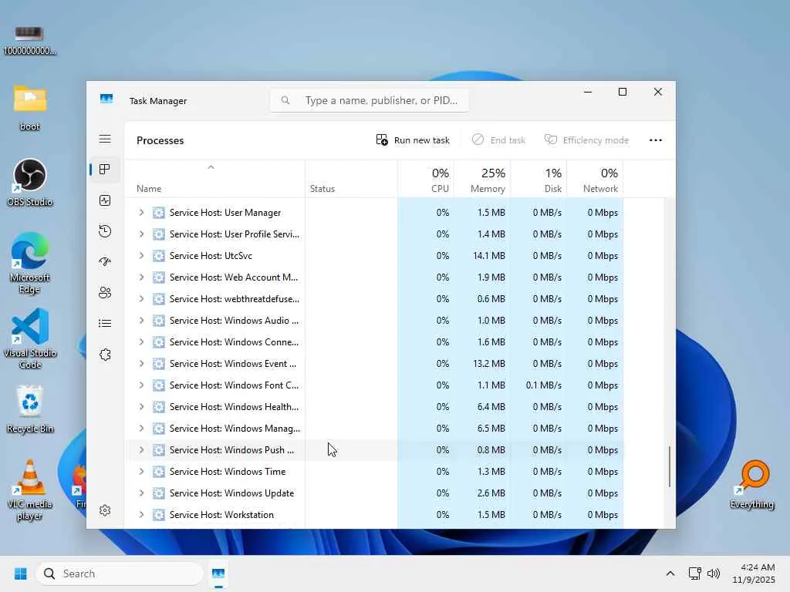Expand Service Host: Windows Time
Screen dimensions: 790x592
click(x=142, y=472)
